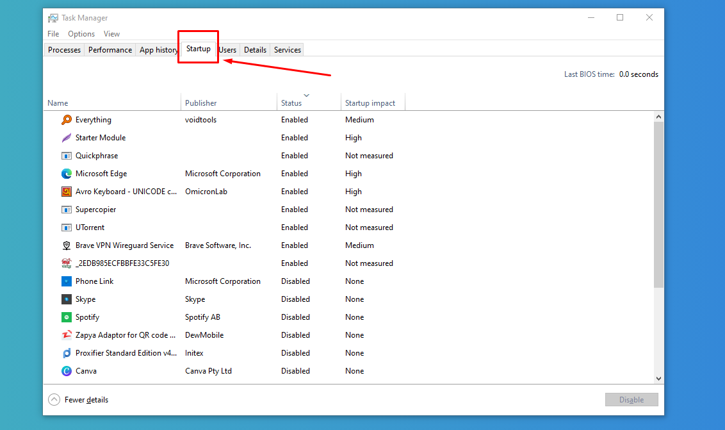The width and height of the screenshot is (725, 430).
Task: Click the UTorrent startup icon
Action: (67, 227)
